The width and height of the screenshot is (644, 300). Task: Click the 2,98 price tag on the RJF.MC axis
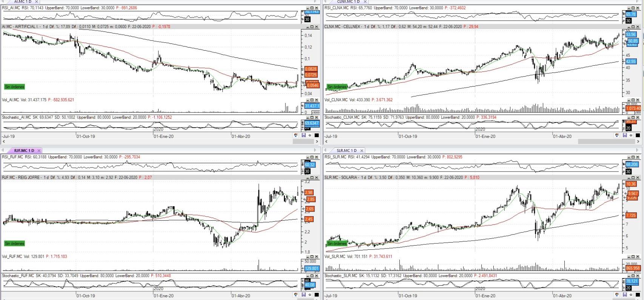click(309, 192)
